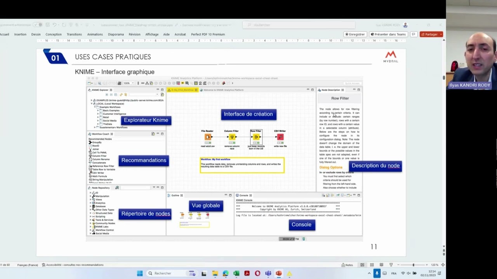The image size is (497, 279).
Task: Expand the Partager dropdown arrow
Action: click(441, 34)
